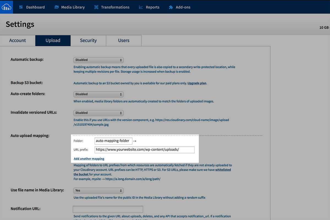The height and width of the screenshot is (220, 330).
Task: Focus the auto-mapping-folder Folder field
Action: (113, 141)
